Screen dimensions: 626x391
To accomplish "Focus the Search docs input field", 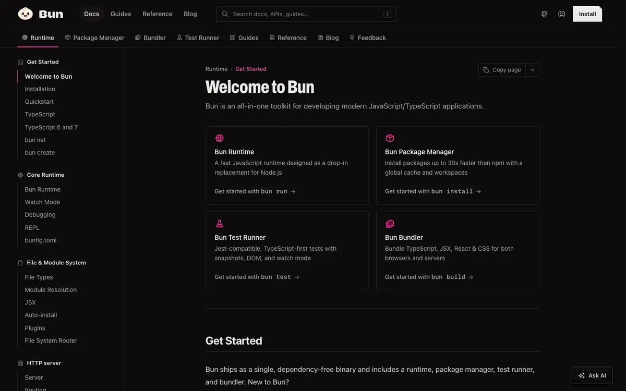I will pyautogui.click(x=306, y=14).
